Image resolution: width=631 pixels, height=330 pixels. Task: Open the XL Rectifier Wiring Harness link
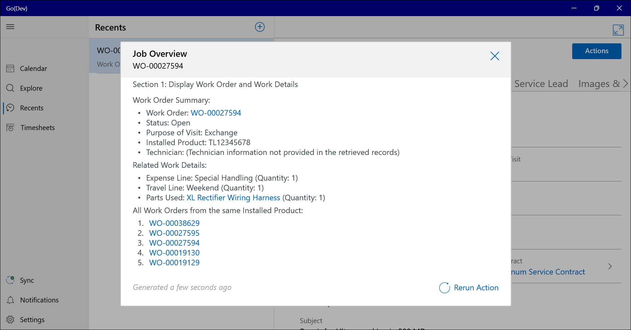(233, 198)
